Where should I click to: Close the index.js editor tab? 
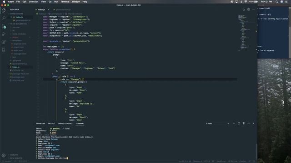click(49, 10)
